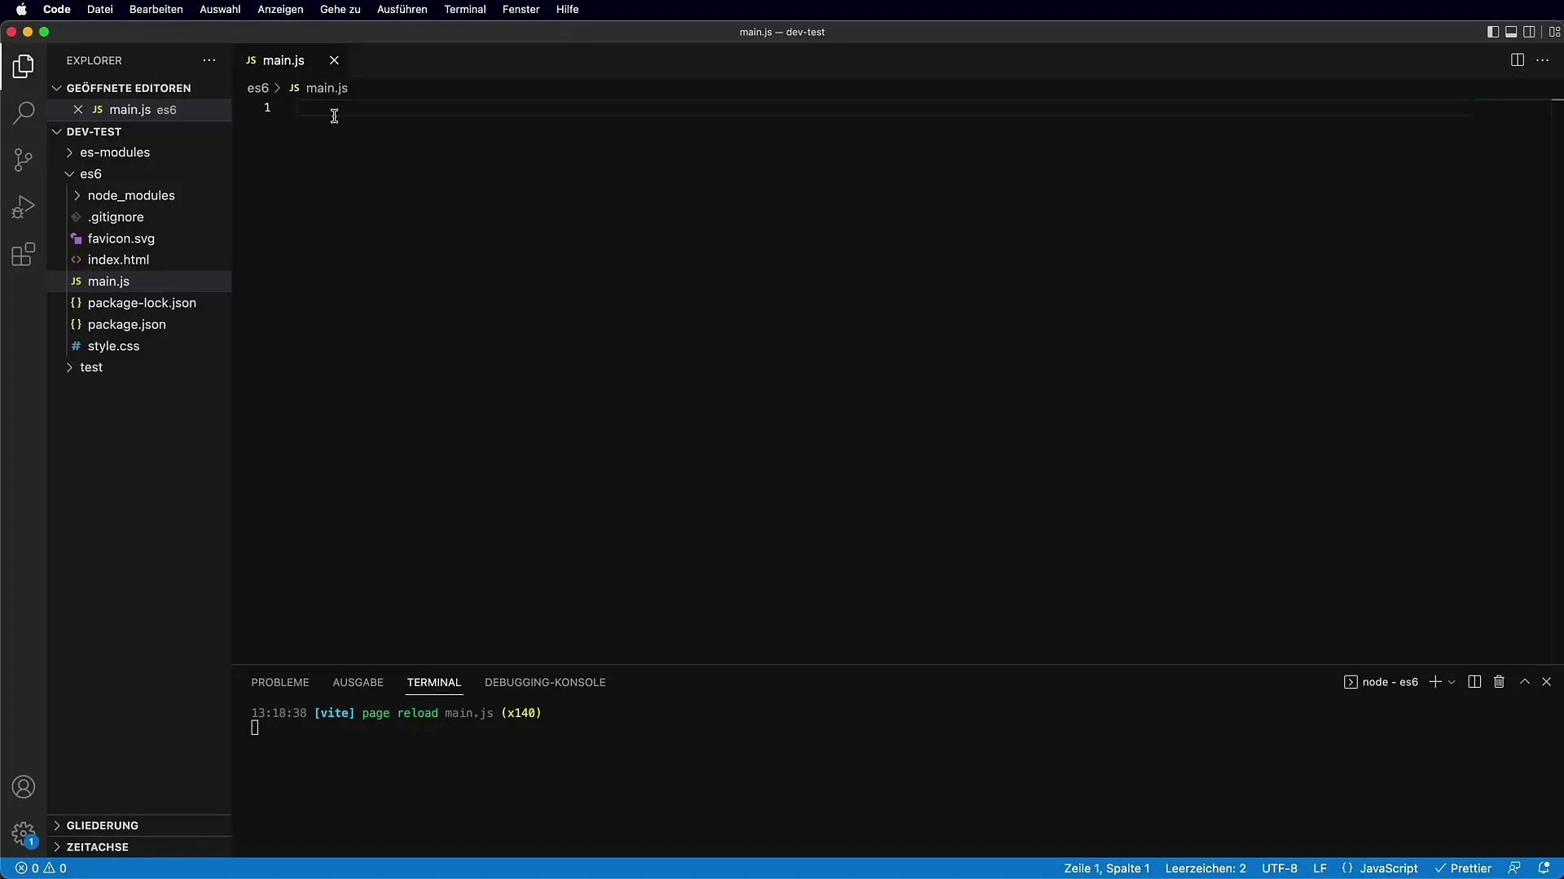The image size is (1564, 879).
Task: Split the terminal pane
Action: [x=1474, y=682]
